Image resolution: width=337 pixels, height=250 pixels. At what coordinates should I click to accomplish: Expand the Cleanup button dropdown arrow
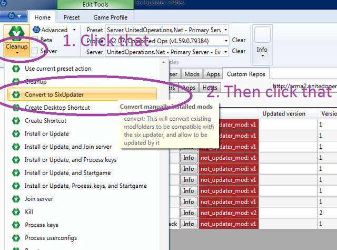(17, 53)
